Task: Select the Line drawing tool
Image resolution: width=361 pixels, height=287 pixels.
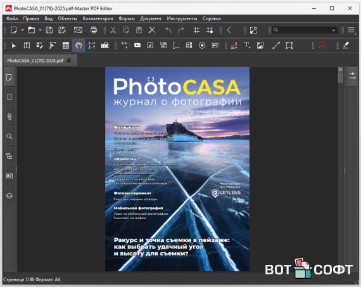Action: [x=276, y=46]
